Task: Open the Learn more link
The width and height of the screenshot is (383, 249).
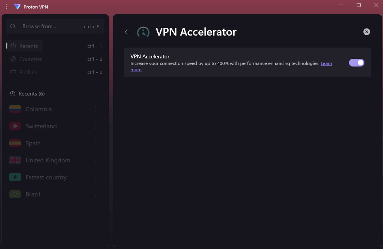Action: point(326,63)
